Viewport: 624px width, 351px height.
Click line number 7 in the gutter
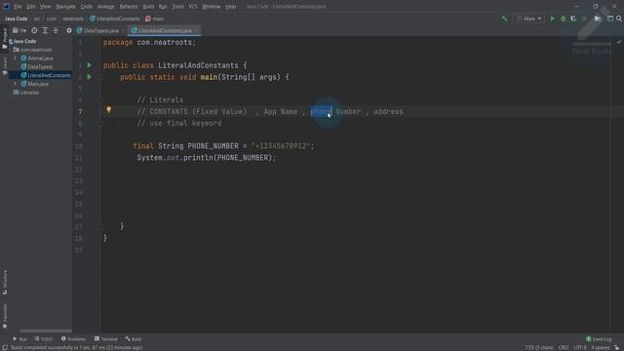click(x=80, y=112)
